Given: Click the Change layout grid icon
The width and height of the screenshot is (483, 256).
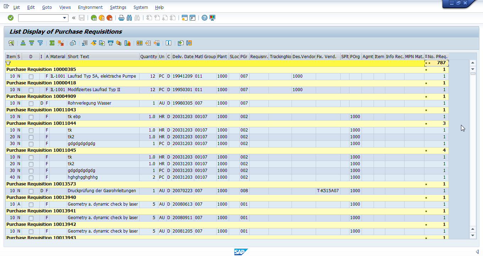Looking at the screenshot, I should tap(140, 43).
